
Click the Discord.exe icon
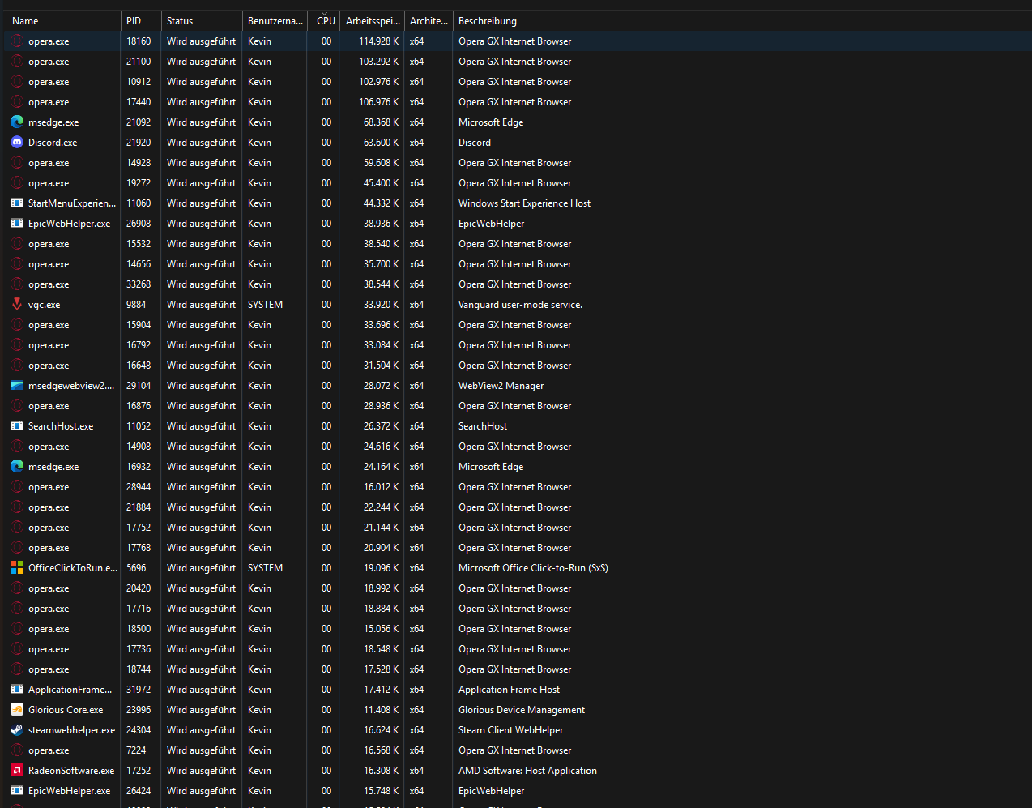pos(17,143)
